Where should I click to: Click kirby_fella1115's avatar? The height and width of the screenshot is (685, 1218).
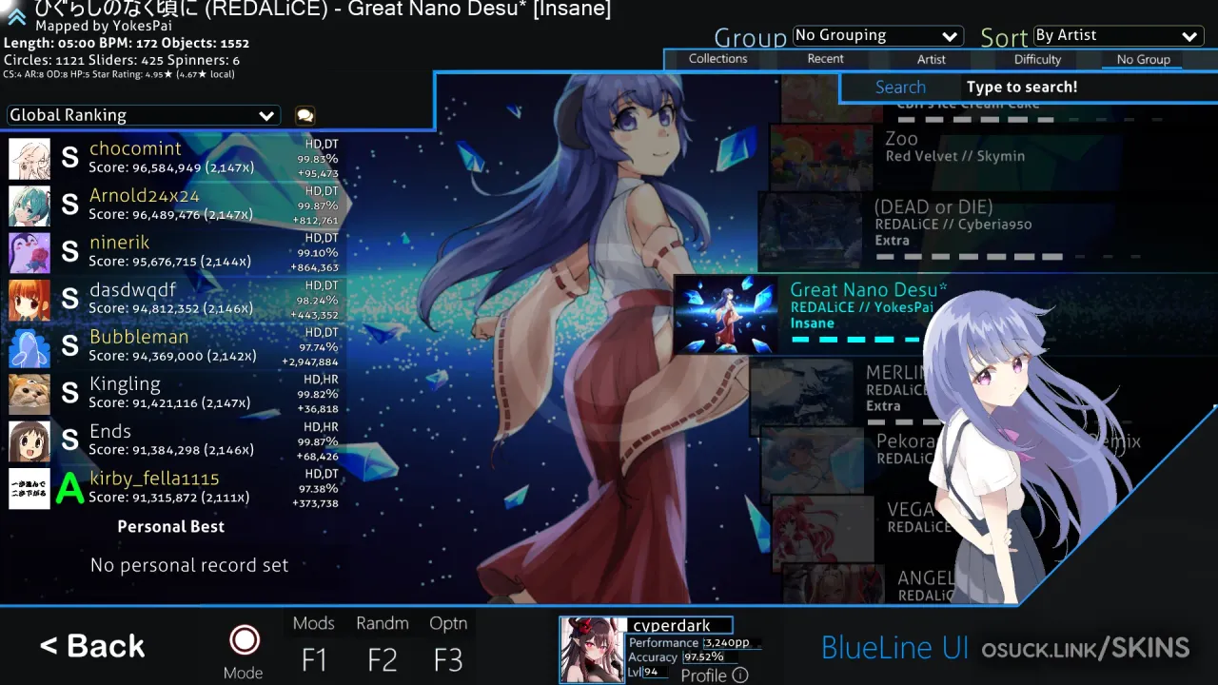pyautogui.click(x=29, y=489)
